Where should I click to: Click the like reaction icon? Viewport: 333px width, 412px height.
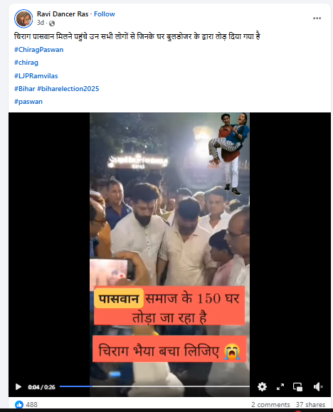[19, 404]
